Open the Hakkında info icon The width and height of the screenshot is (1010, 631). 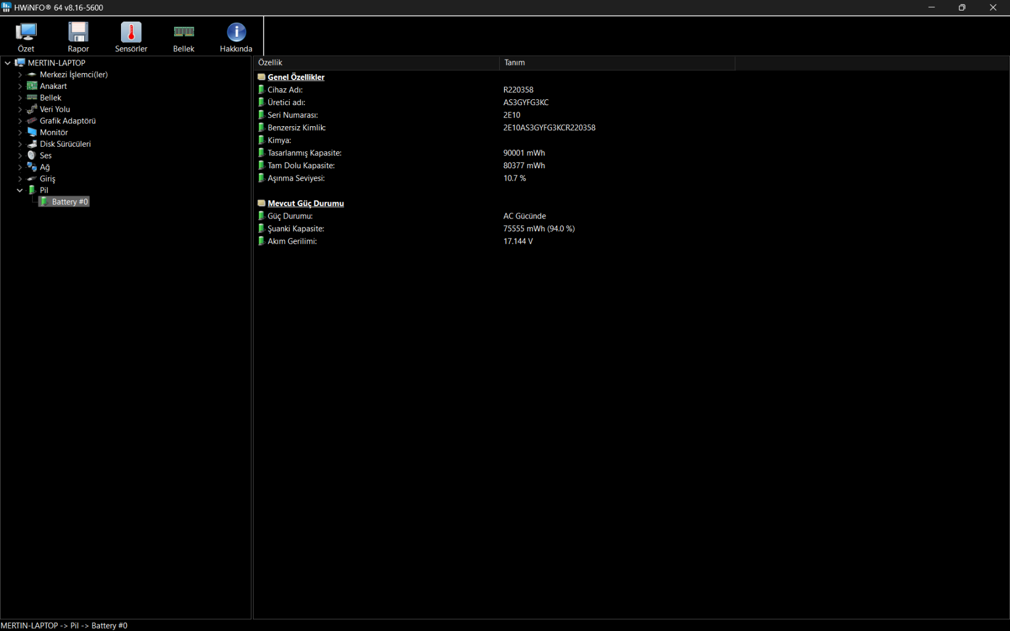tap(236, 32)
